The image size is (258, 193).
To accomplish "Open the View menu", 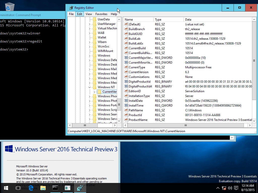I will click(x=89, y=14).
